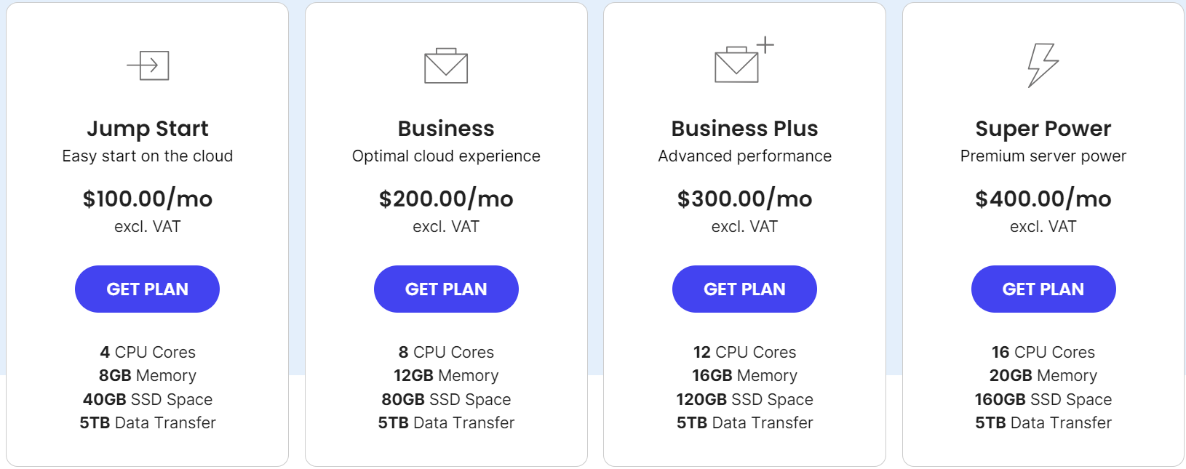Select the Business plan heading

point(446,129)
